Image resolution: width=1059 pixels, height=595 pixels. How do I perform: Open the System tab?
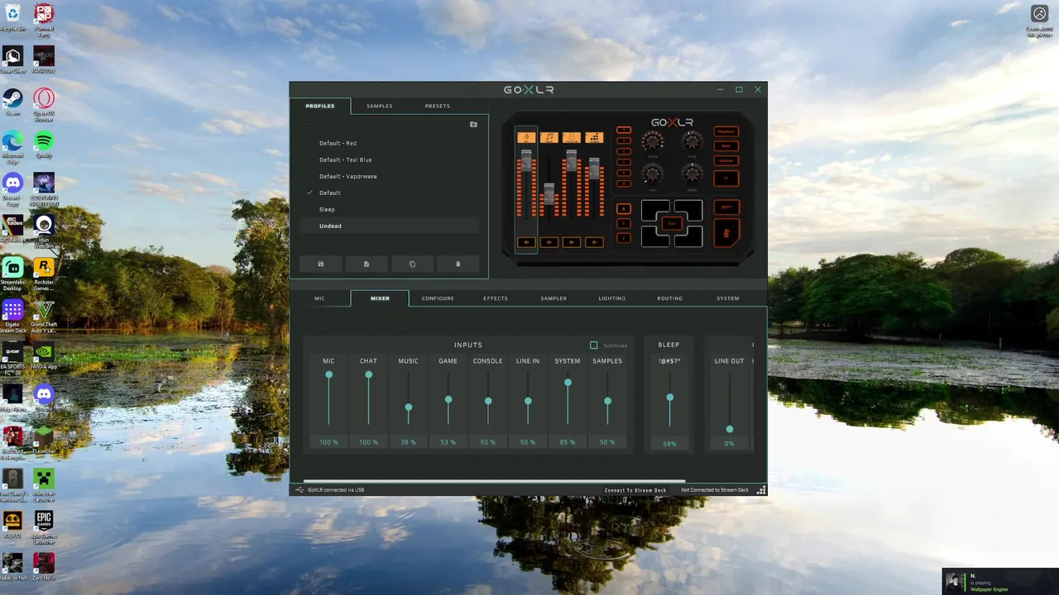coord(728,298)
